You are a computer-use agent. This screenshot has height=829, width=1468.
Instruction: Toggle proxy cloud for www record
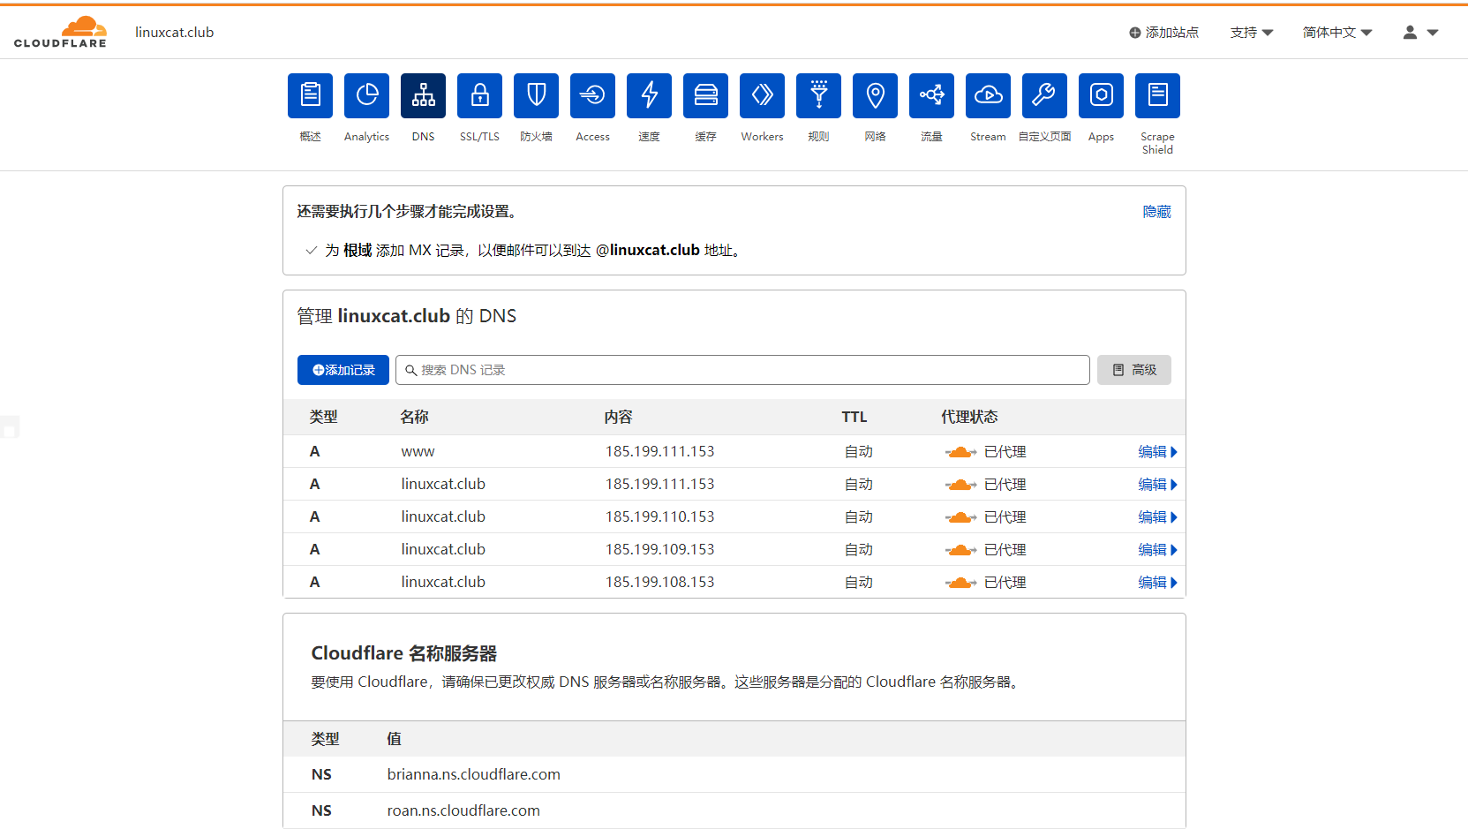(960, 452)
